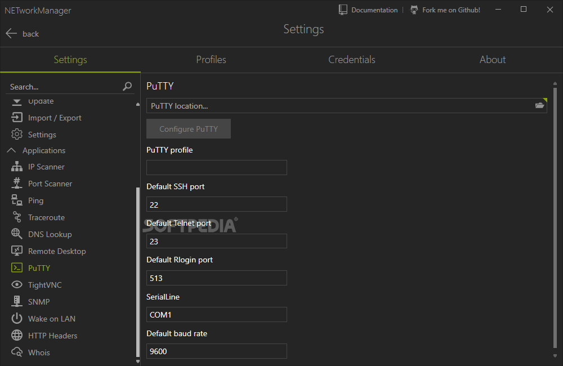This screenshot has width=563, height=366.
Task: Select the DNS Lookup entry
Action: pos(50,234)
